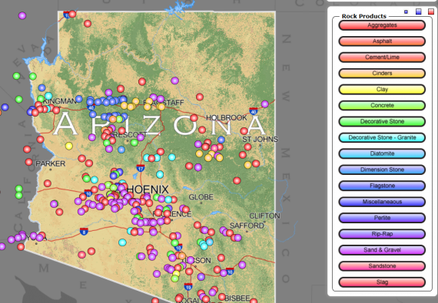
Task: Click the I-40 shield east of Holbrook
Action: 254,111
